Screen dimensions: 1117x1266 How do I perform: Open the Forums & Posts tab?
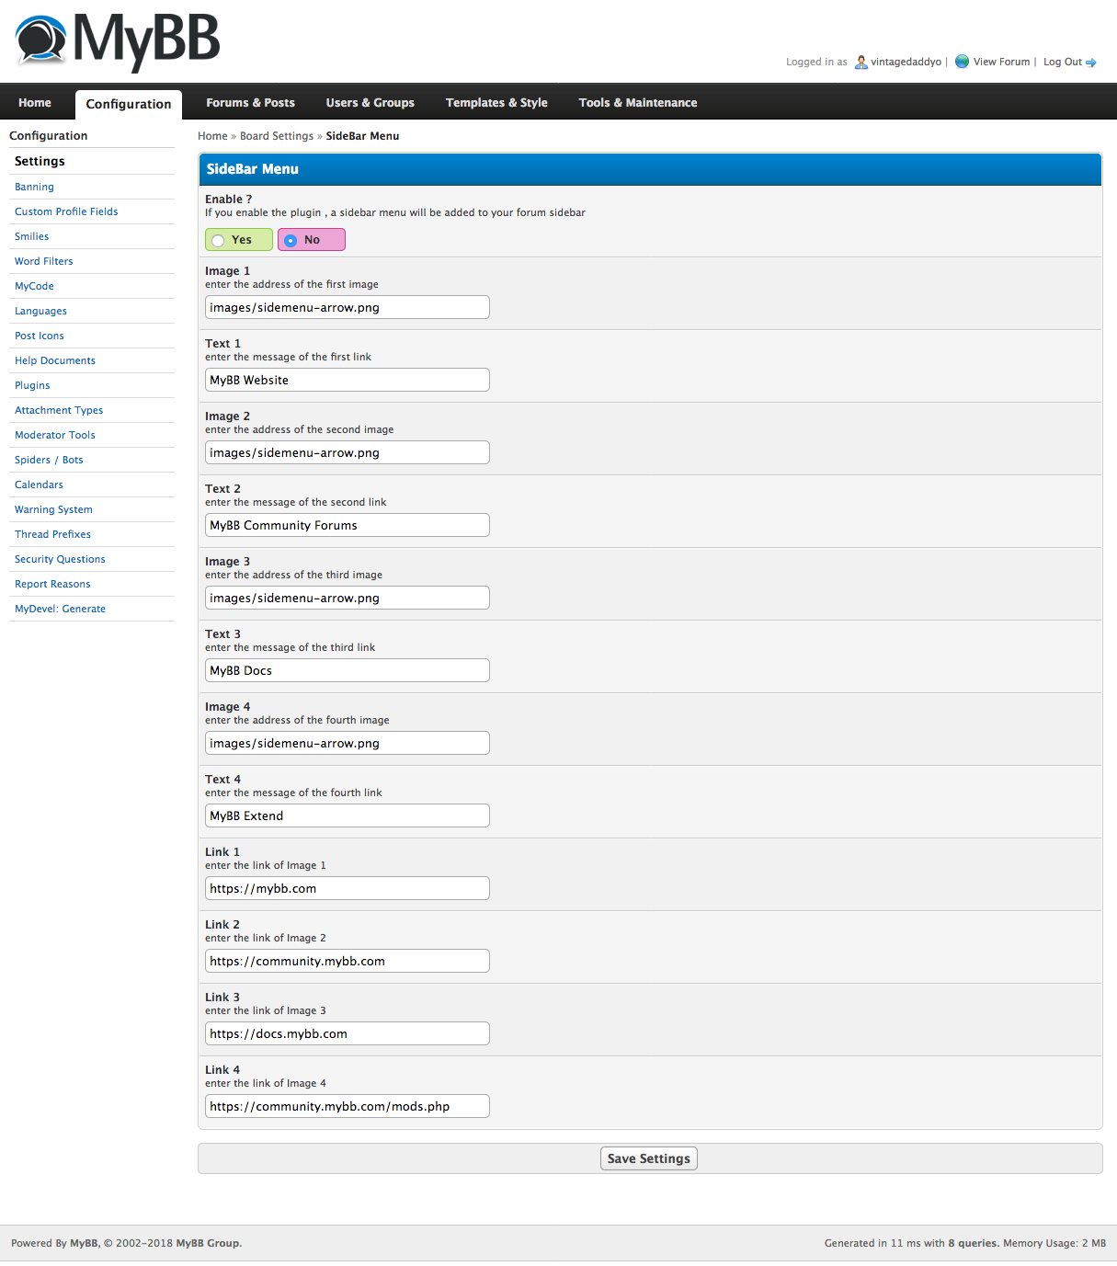(x=250, y=103)
